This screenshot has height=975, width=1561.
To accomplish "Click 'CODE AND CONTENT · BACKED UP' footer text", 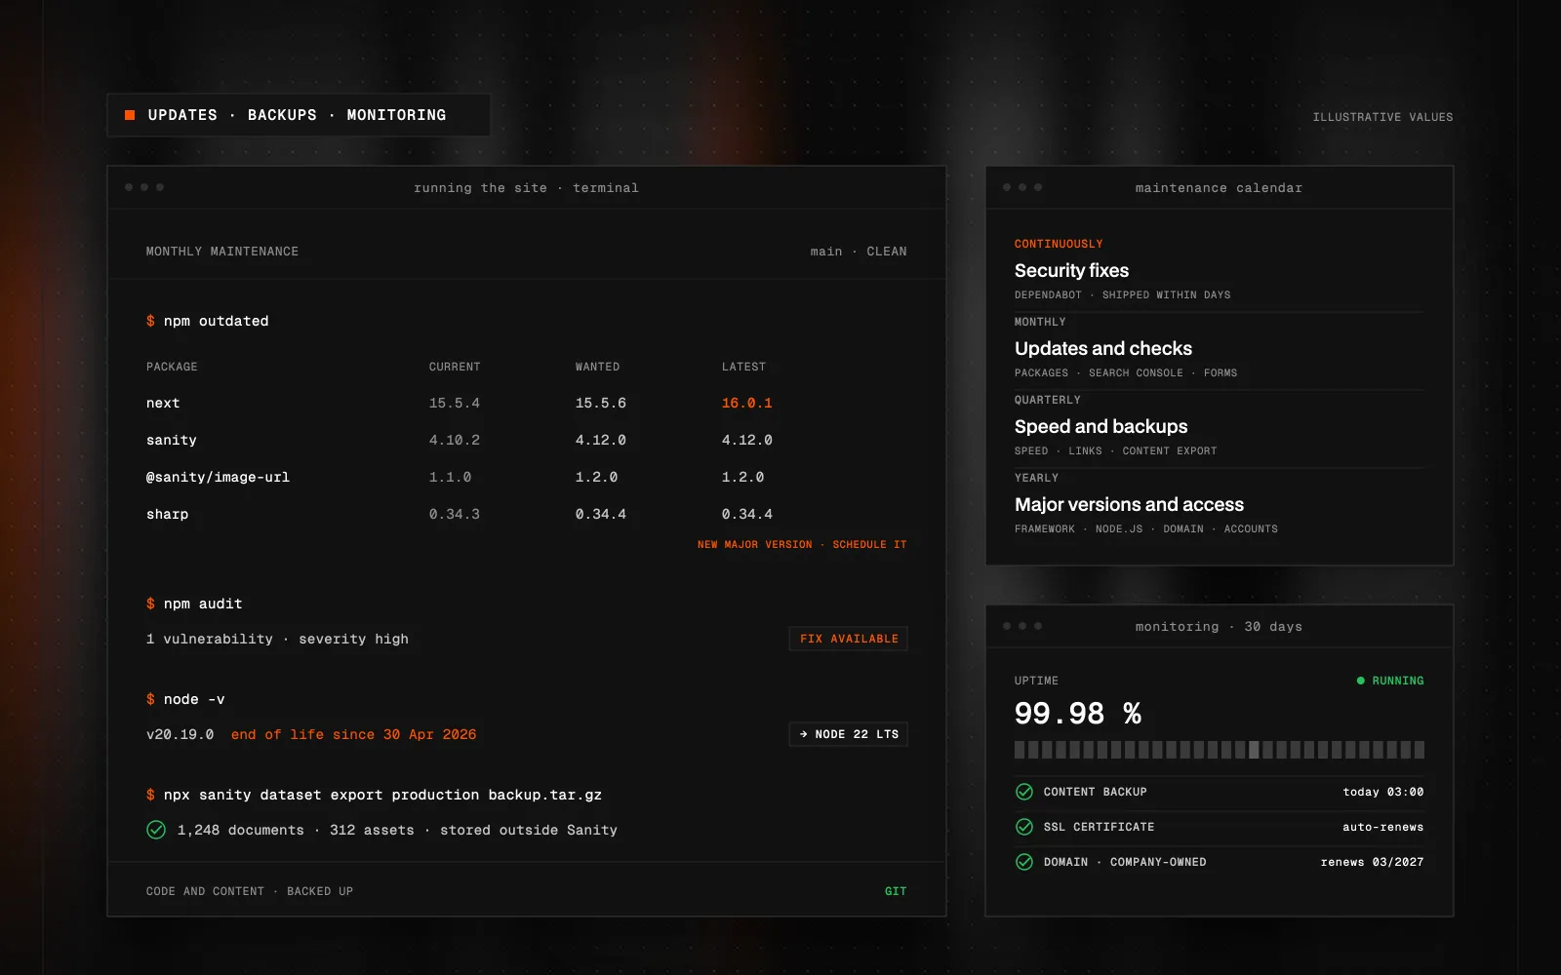I will [250, 891].
